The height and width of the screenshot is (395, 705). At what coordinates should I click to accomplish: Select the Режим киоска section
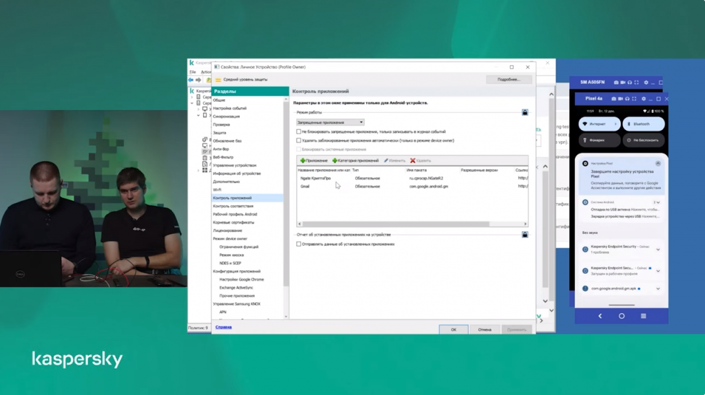(x=231, y=255)
